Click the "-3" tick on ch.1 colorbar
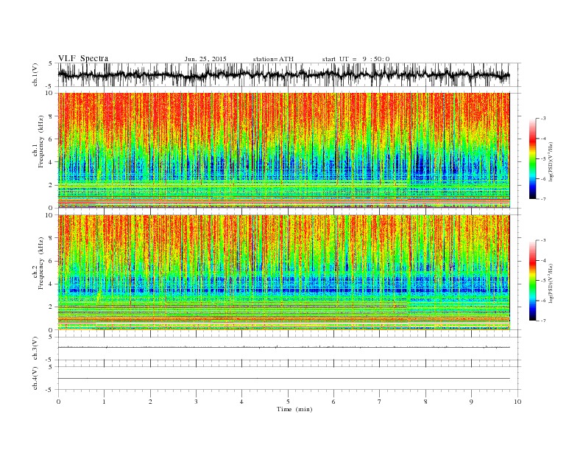 click(543, 119)
